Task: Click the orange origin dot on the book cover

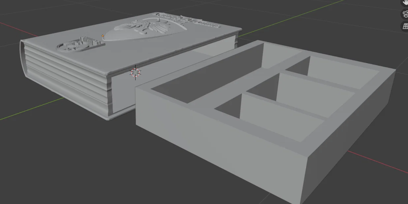Action: pyautogui.click(x=103, y=36)
